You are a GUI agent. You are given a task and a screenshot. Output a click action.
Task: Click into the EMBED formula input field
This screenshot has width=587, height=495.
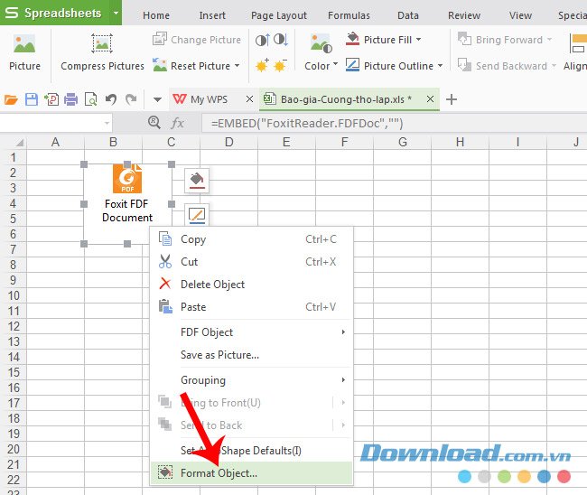coord(395,123)
